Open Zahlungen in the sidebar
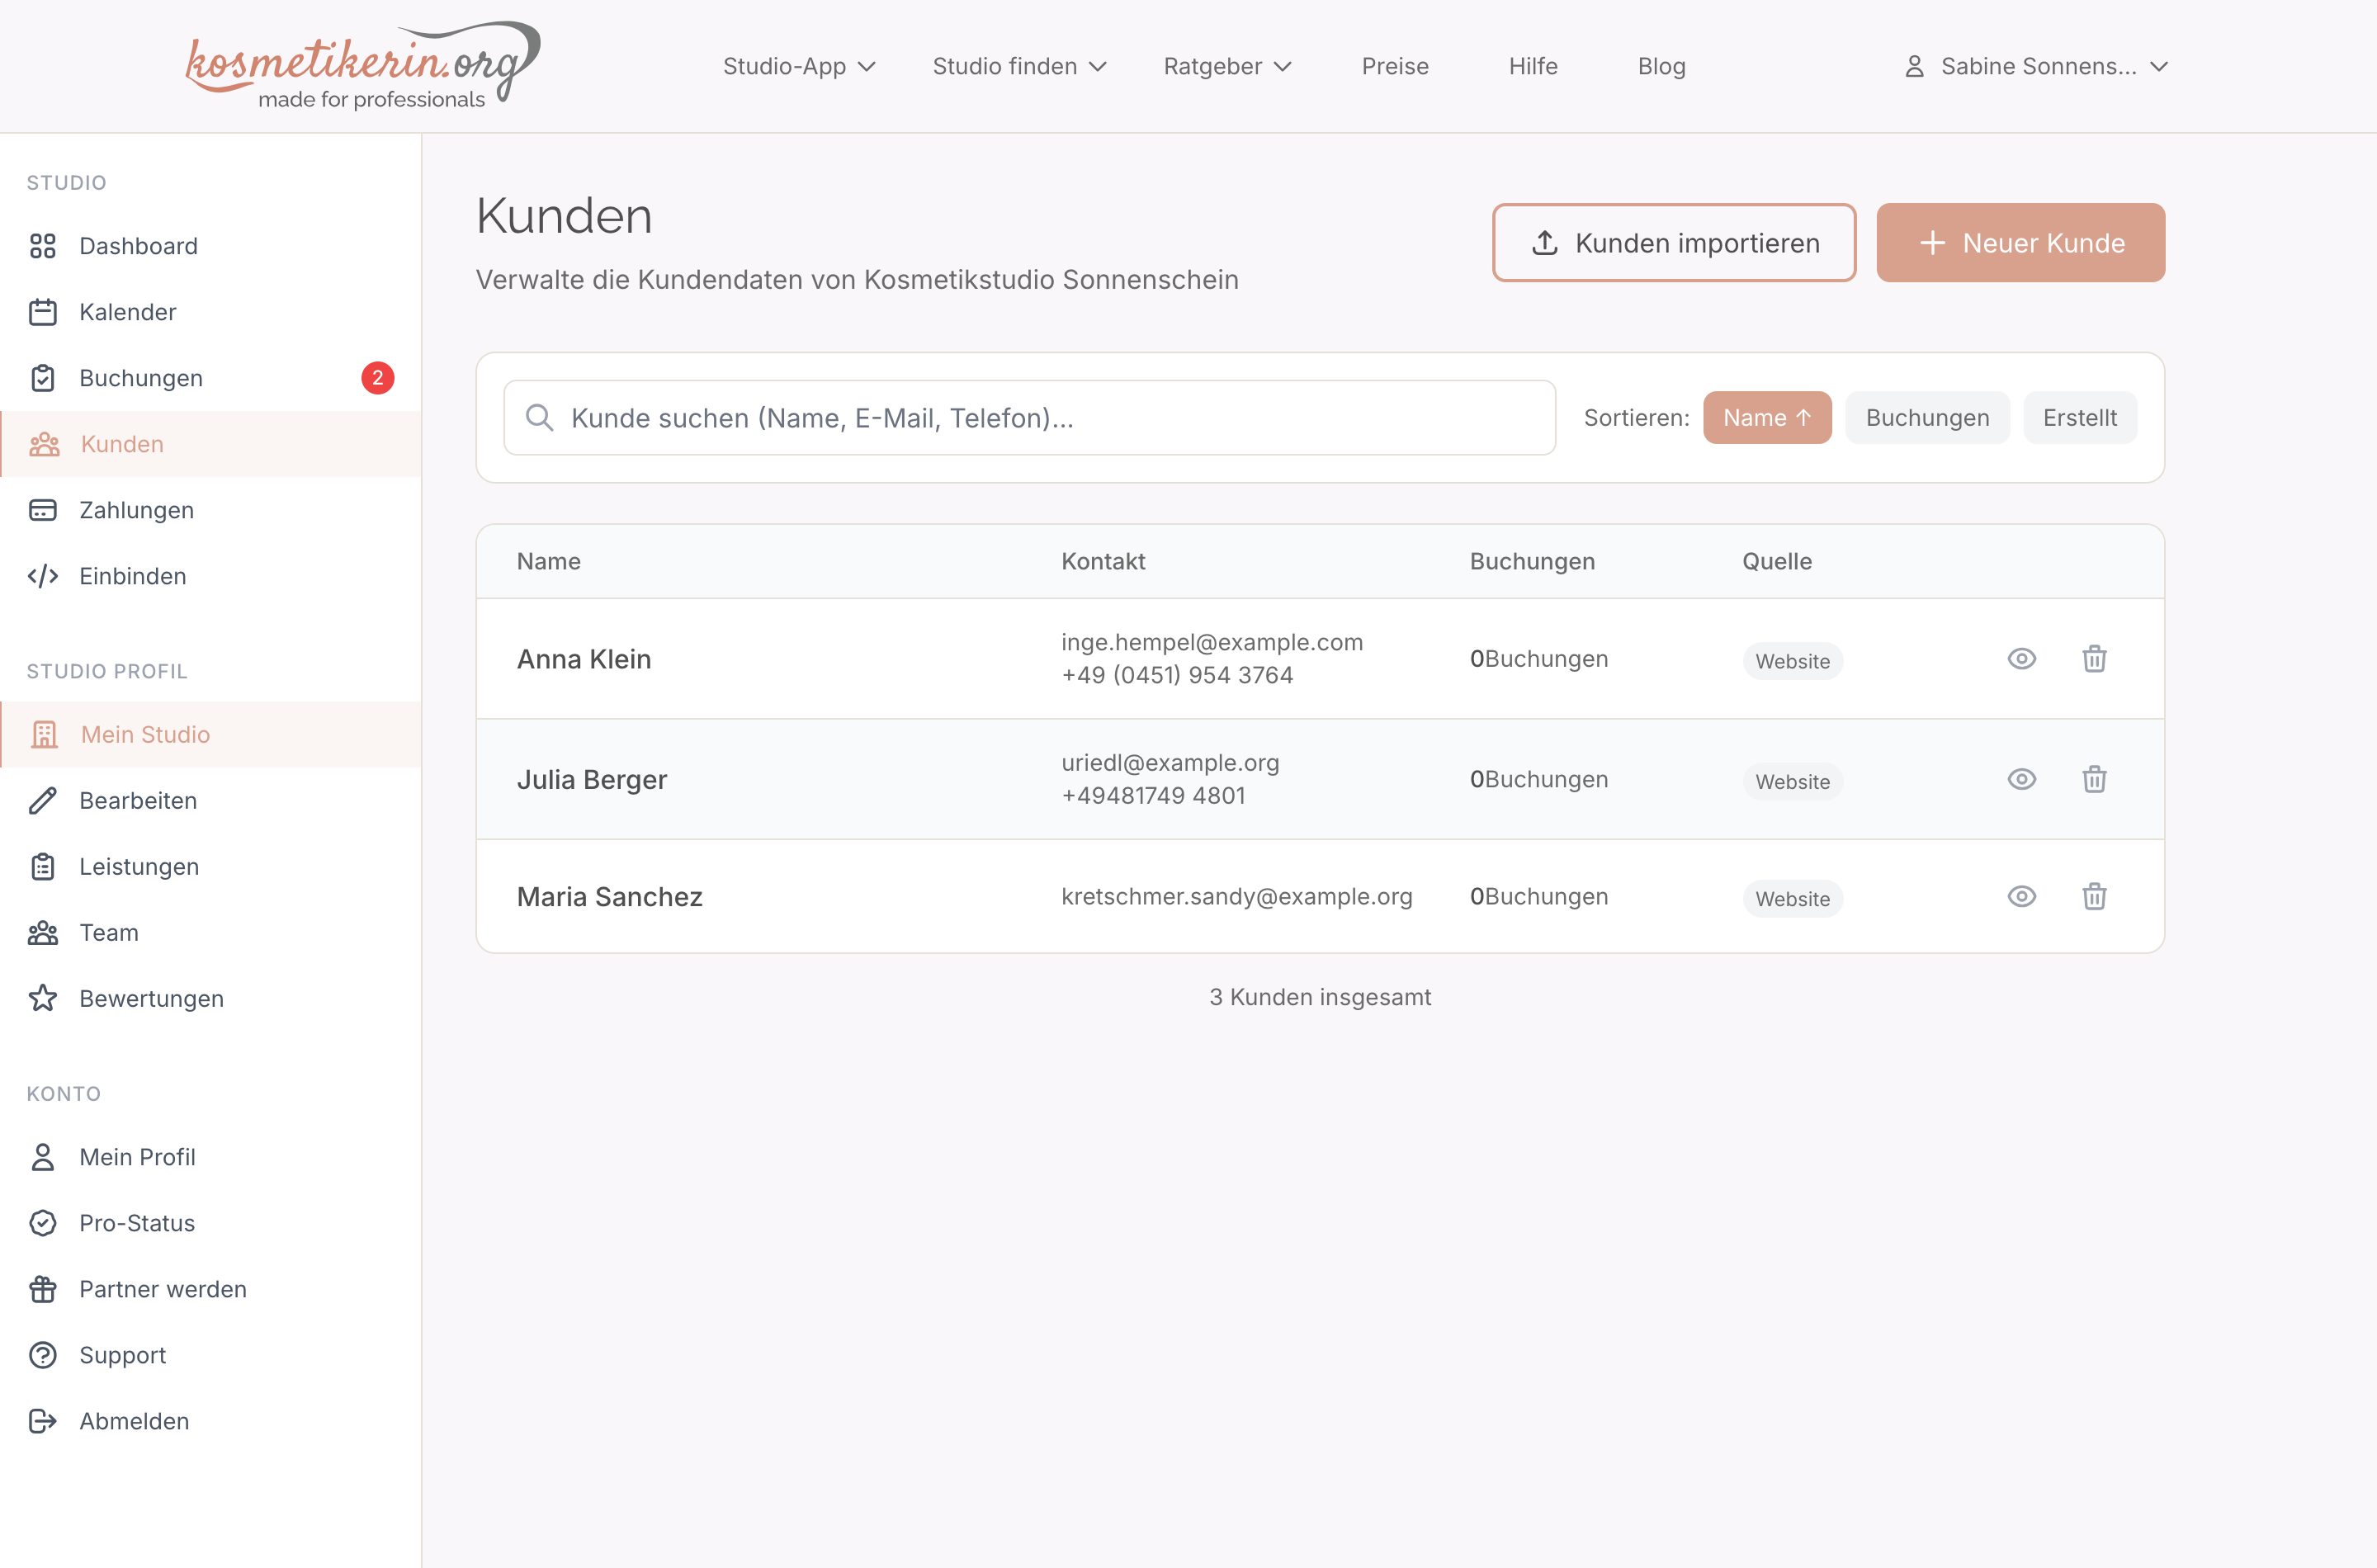2377x1568 pixels. [210, 510]
